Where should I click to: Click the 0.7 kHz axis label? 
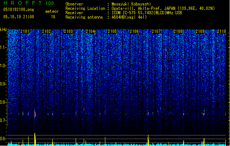click(x=3, y=120)
